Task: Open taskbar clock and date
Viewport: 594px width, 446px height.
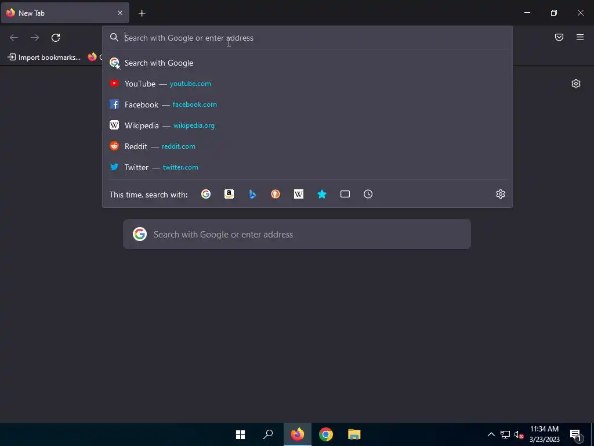Action: [544, 434]
